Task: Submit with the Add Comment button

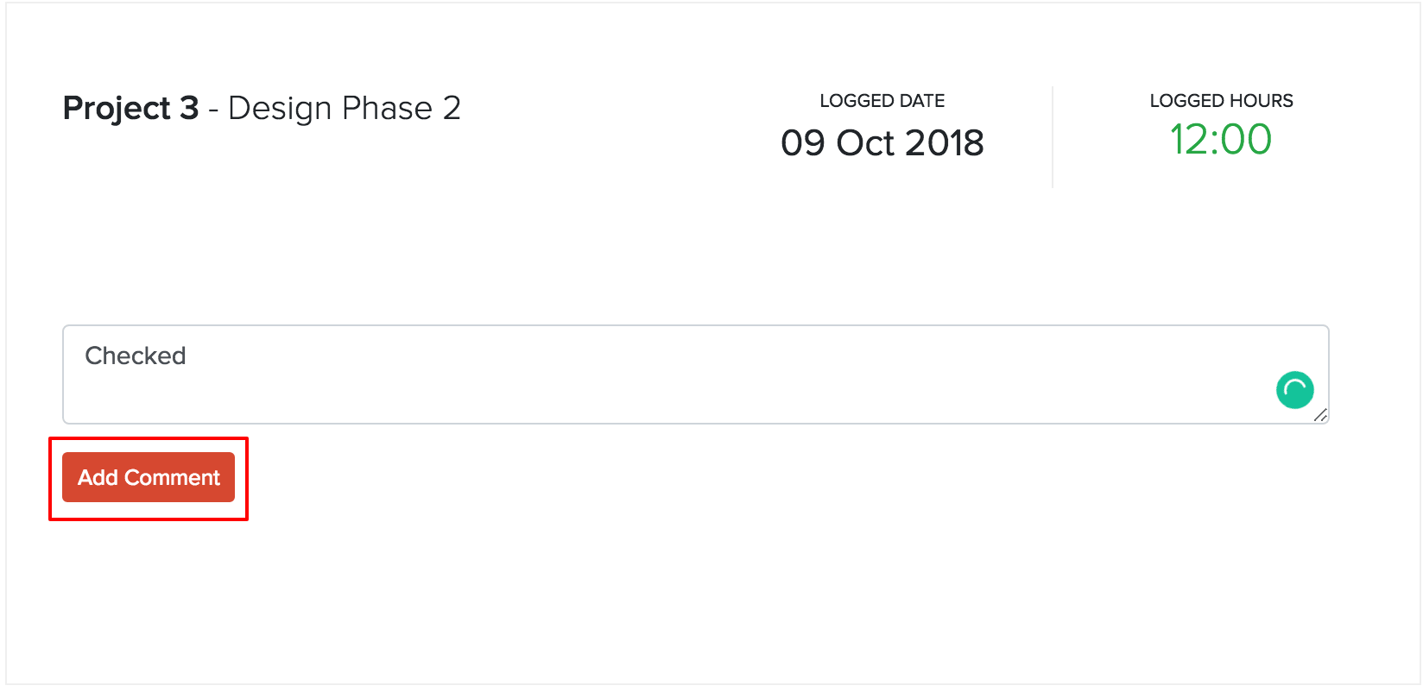Action: coord(149,477)
